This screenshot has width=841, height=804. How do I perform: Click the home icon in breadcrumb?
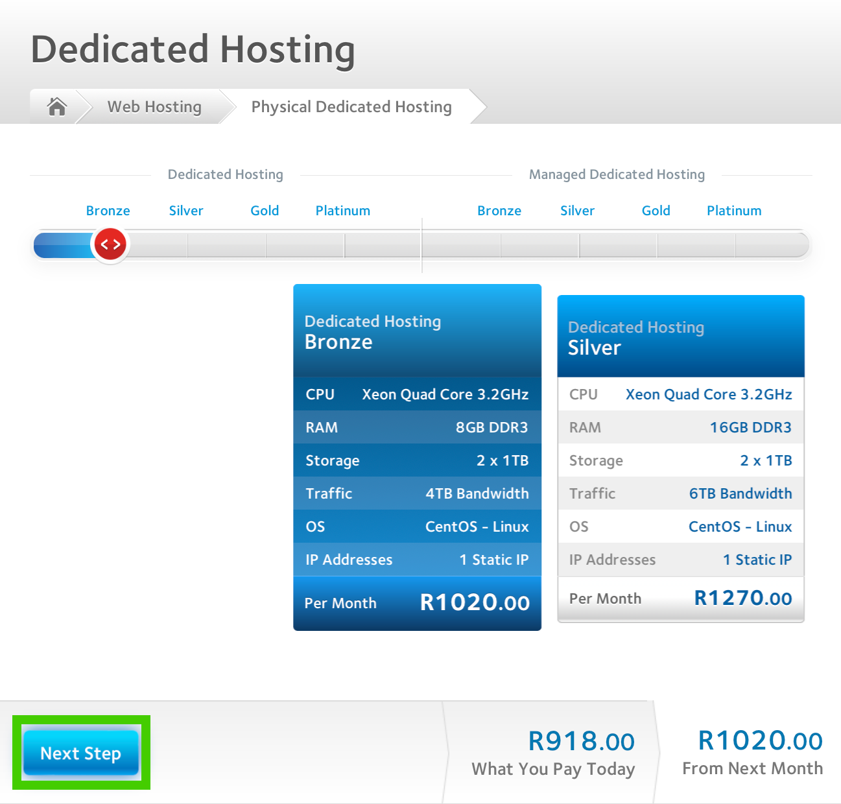pyautogui.click(x=57, y=106)
